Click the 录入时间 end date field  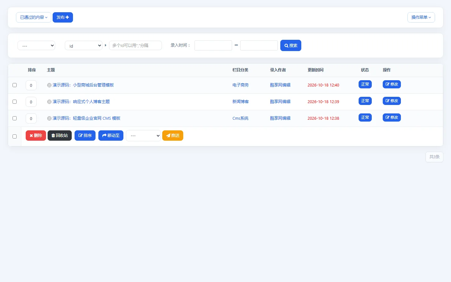(x=259, y=45)
